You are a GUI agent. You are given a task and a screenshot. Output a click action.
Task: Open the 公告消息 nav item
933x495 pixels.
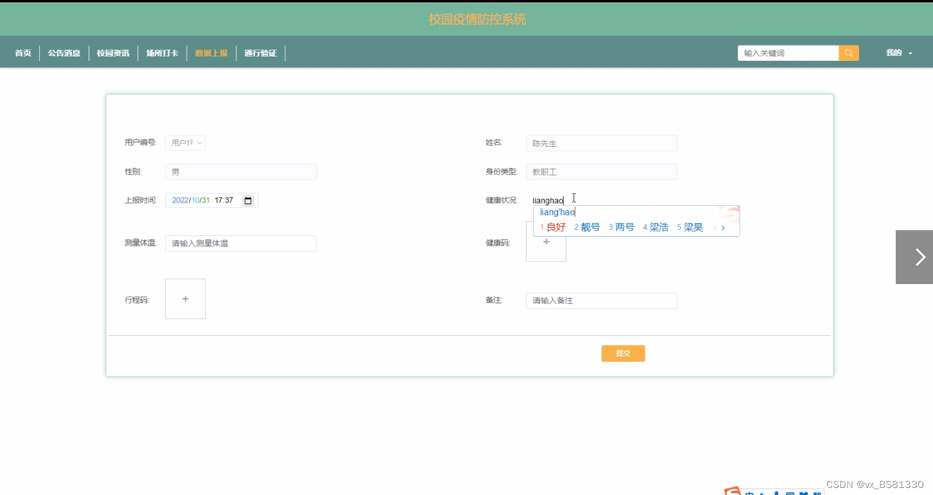[64, 53]
